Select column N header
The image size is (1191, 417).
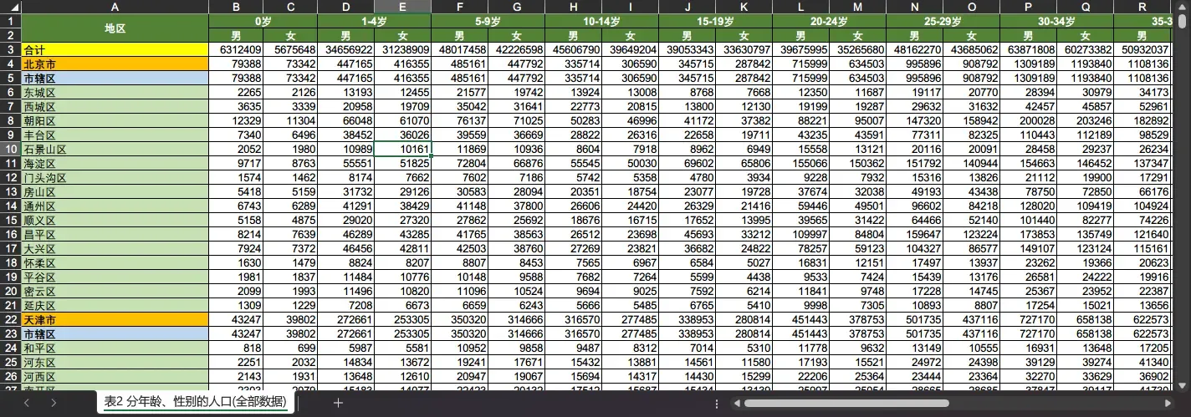coord(914,7)
